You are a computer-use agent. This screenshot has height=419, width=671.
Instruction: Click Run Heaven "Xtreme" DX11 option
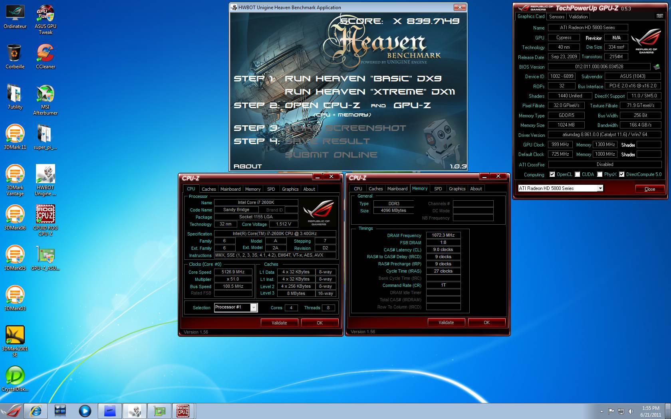pos(370,92)
